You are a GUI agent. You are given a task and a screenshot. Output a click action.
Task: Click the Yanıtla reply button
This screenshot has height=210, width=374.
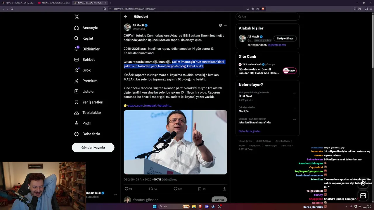coord(219,200)
